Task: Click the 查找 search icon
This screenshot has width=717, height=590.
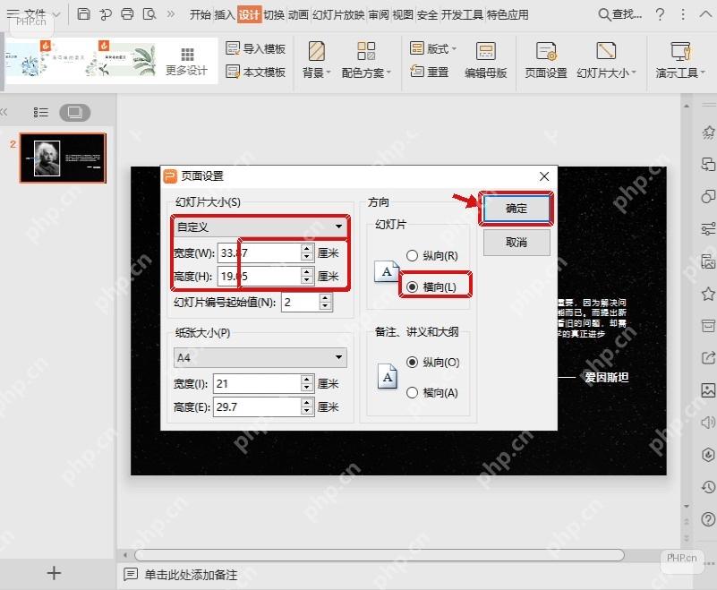Action: coord(604,14)
